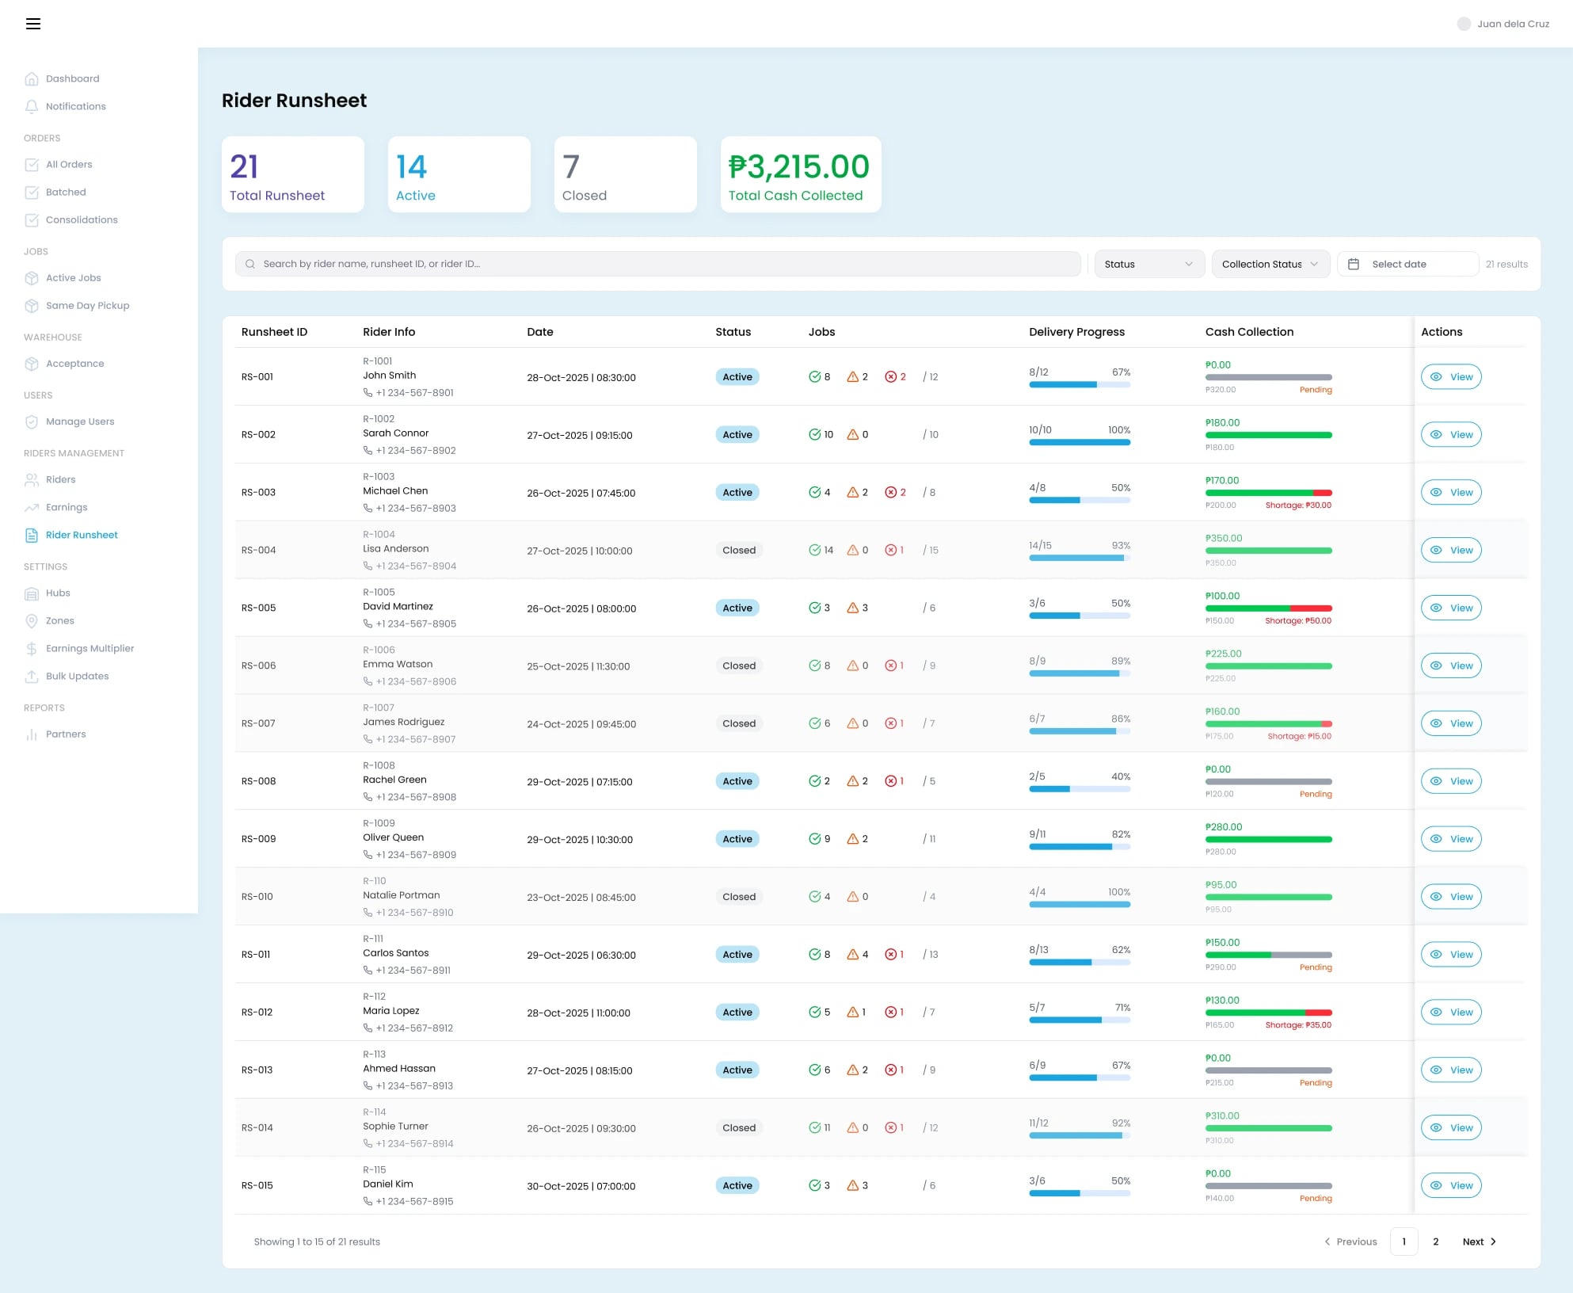Click the Previous pagination link
This screenshot has width=1573, height=1293.
click(1350, 1242)
